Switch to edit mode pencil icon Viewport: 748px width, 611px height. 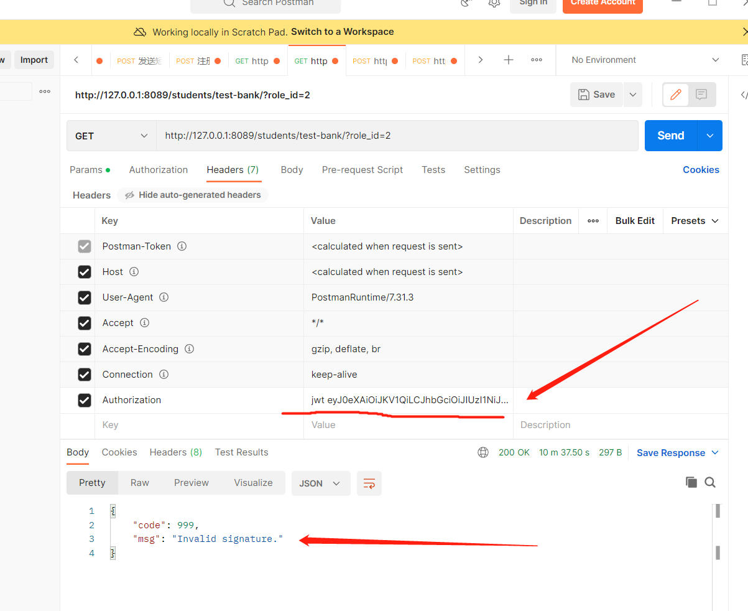pos(676,95)
